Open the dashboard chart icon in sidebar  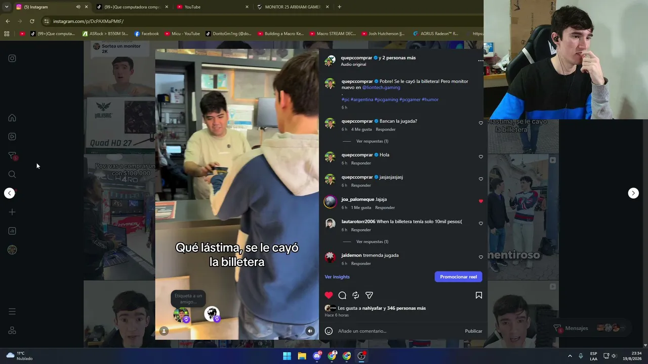[12, 231]
